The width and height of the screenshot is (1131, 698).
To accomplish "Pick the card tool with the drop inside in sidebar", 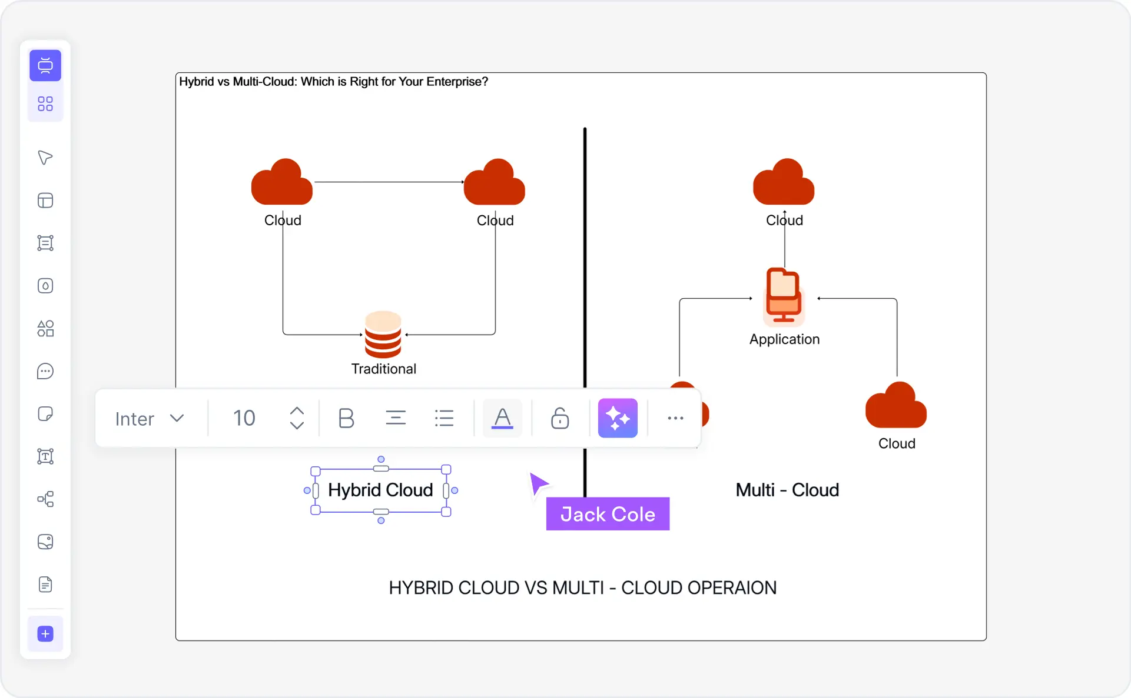I will 45,286.
